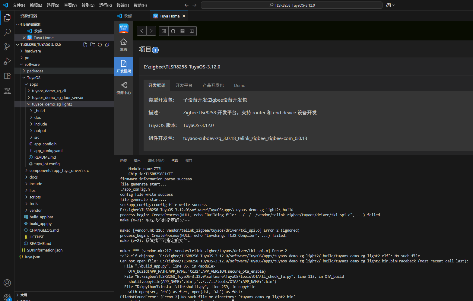Collapse the tuyaos_demo_zg_light2 folder
Screen dimensions: 473x301
click(52, 104)
